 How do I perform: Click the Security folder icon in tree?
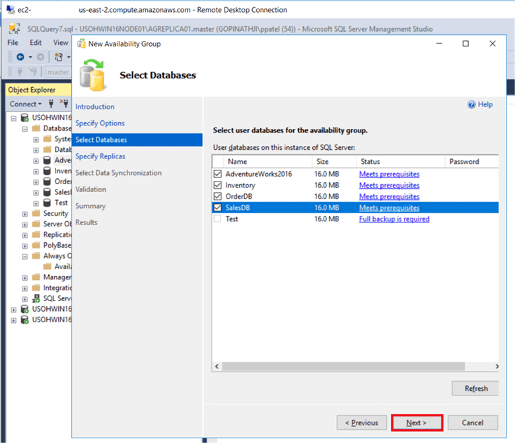click(36, 213)
